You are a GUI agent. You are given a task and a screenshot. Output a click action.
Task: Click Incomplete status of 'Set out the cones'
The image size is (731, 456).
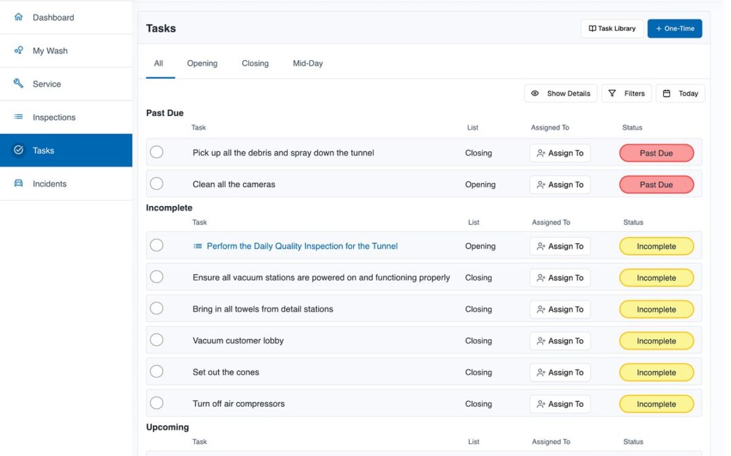point(657,373)
